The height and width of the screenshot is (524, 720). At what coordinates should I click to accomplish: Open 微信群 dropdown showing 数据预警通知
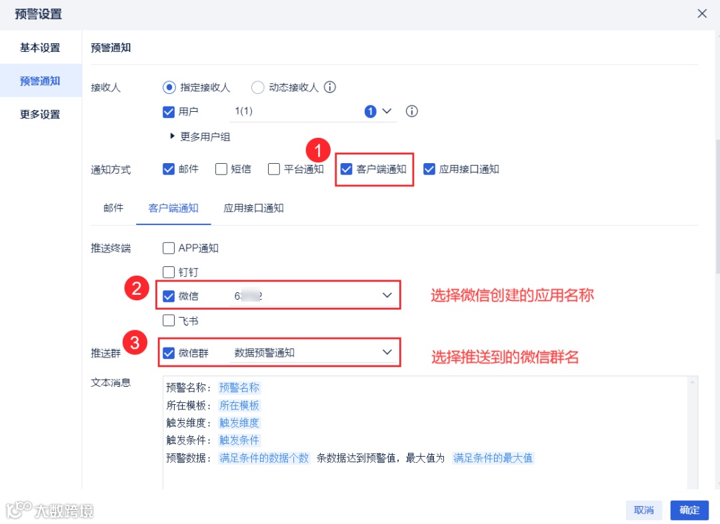(313, 353)
